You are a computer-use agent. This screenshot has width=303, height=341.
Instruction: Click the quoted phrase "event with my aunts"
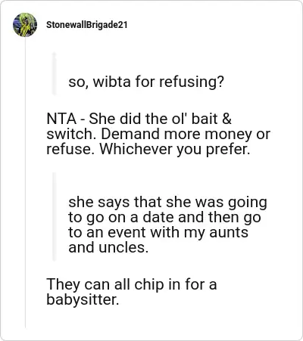point(178,232)
